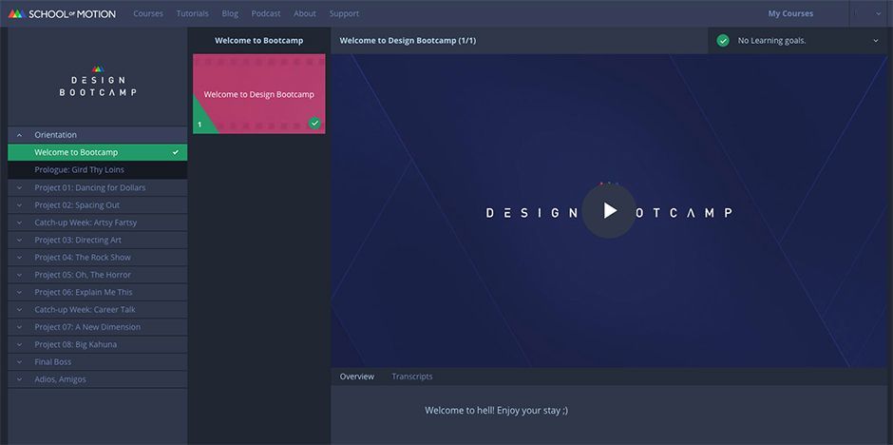The image size is (893, 445).
Task: Expand Catch-up Week: Artsy Fartsy chevron
Action: [19, 222]
